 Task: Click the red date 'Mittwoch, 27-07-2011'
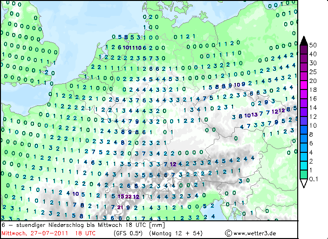click(x=34, y=233)
